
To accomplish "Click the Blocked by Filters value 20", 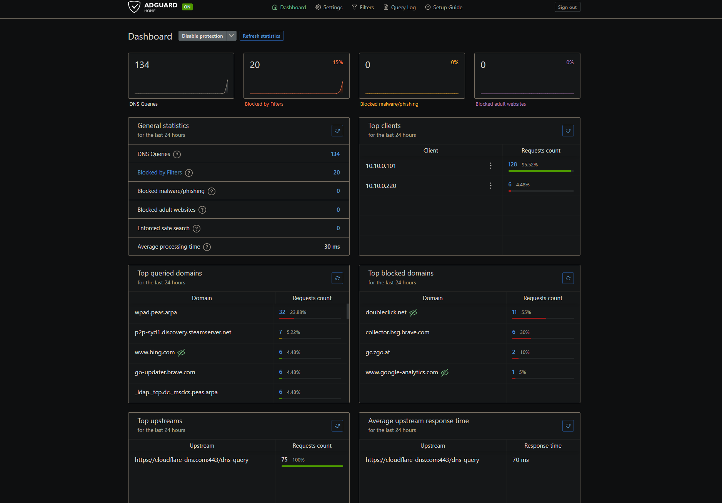I will coord(337,173).
